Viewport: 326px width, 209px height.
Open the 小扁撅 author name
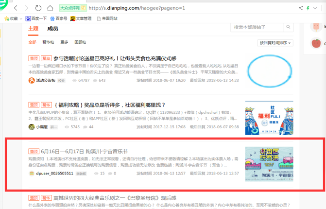(42, 127)
